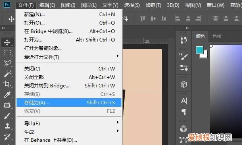
Task: Choose 关闭(C) menu entry
Action: [69, 69]
